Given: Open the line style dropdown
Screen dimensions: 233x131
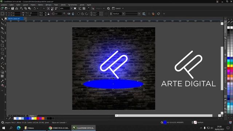Looking at the screenshot, I should coord(139,14).
